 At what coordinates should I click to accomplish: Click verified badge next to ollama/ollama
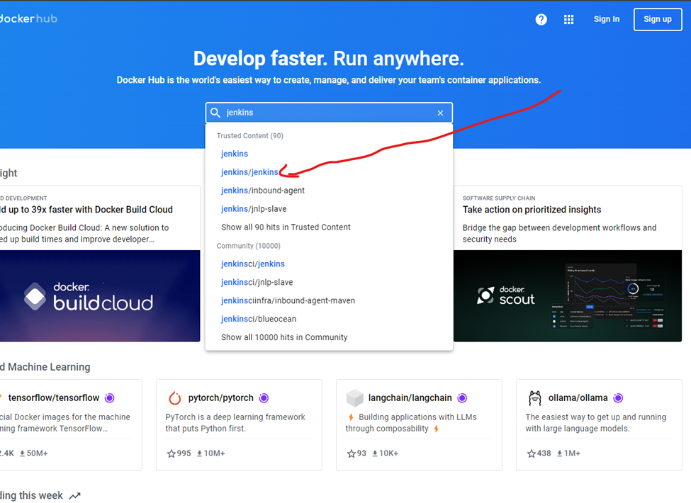[x=618, y=397]
